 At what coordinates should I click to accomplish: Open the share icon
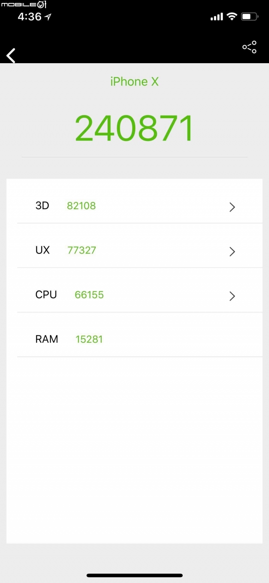(x=249, y=47)
